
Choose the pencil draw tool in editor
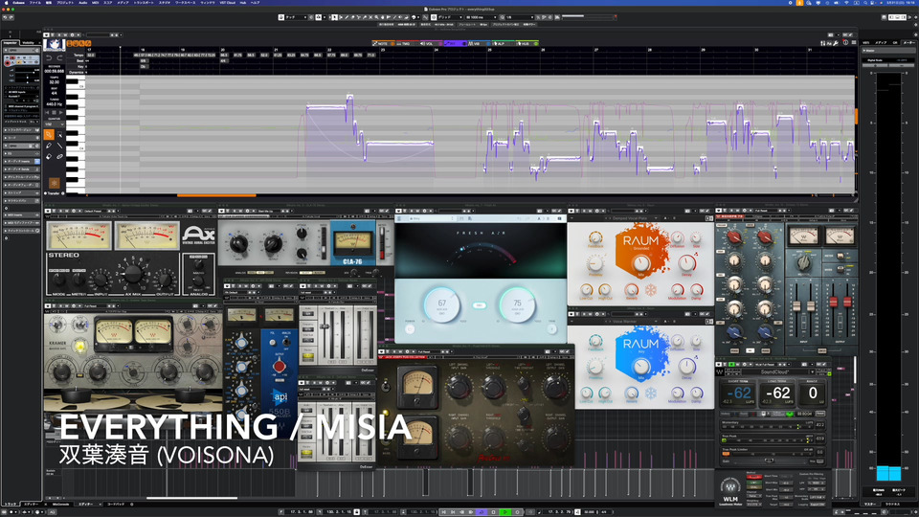[x=49, y=146]
